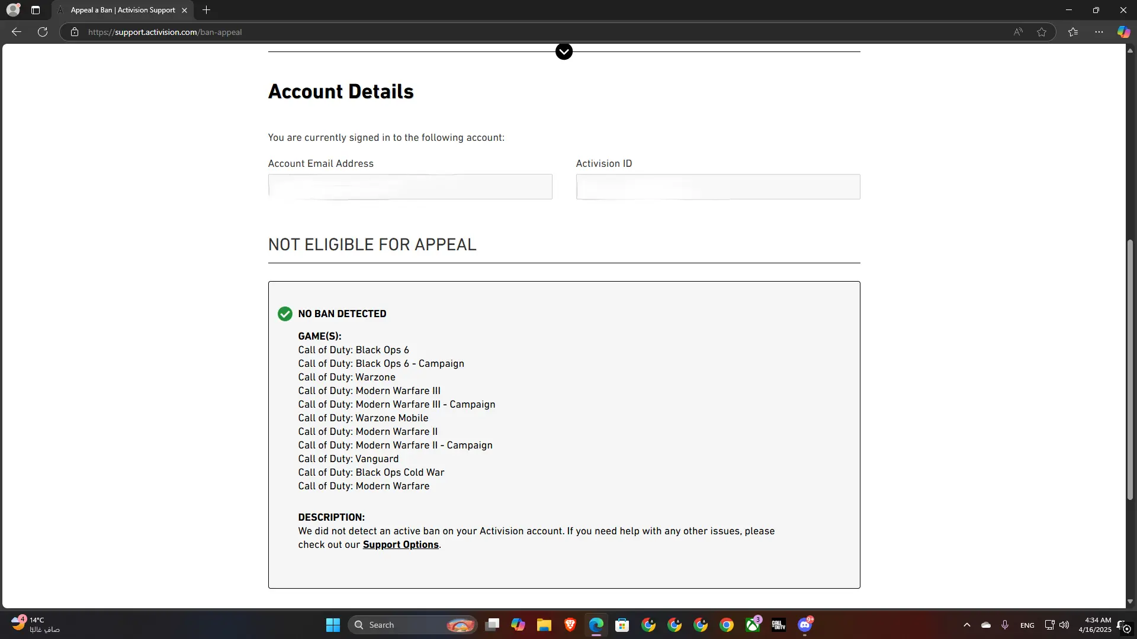Image resolution: width=1137 pixels, height=639 pixels.
Task: Open a new browser tab
Action: [206, 10]
